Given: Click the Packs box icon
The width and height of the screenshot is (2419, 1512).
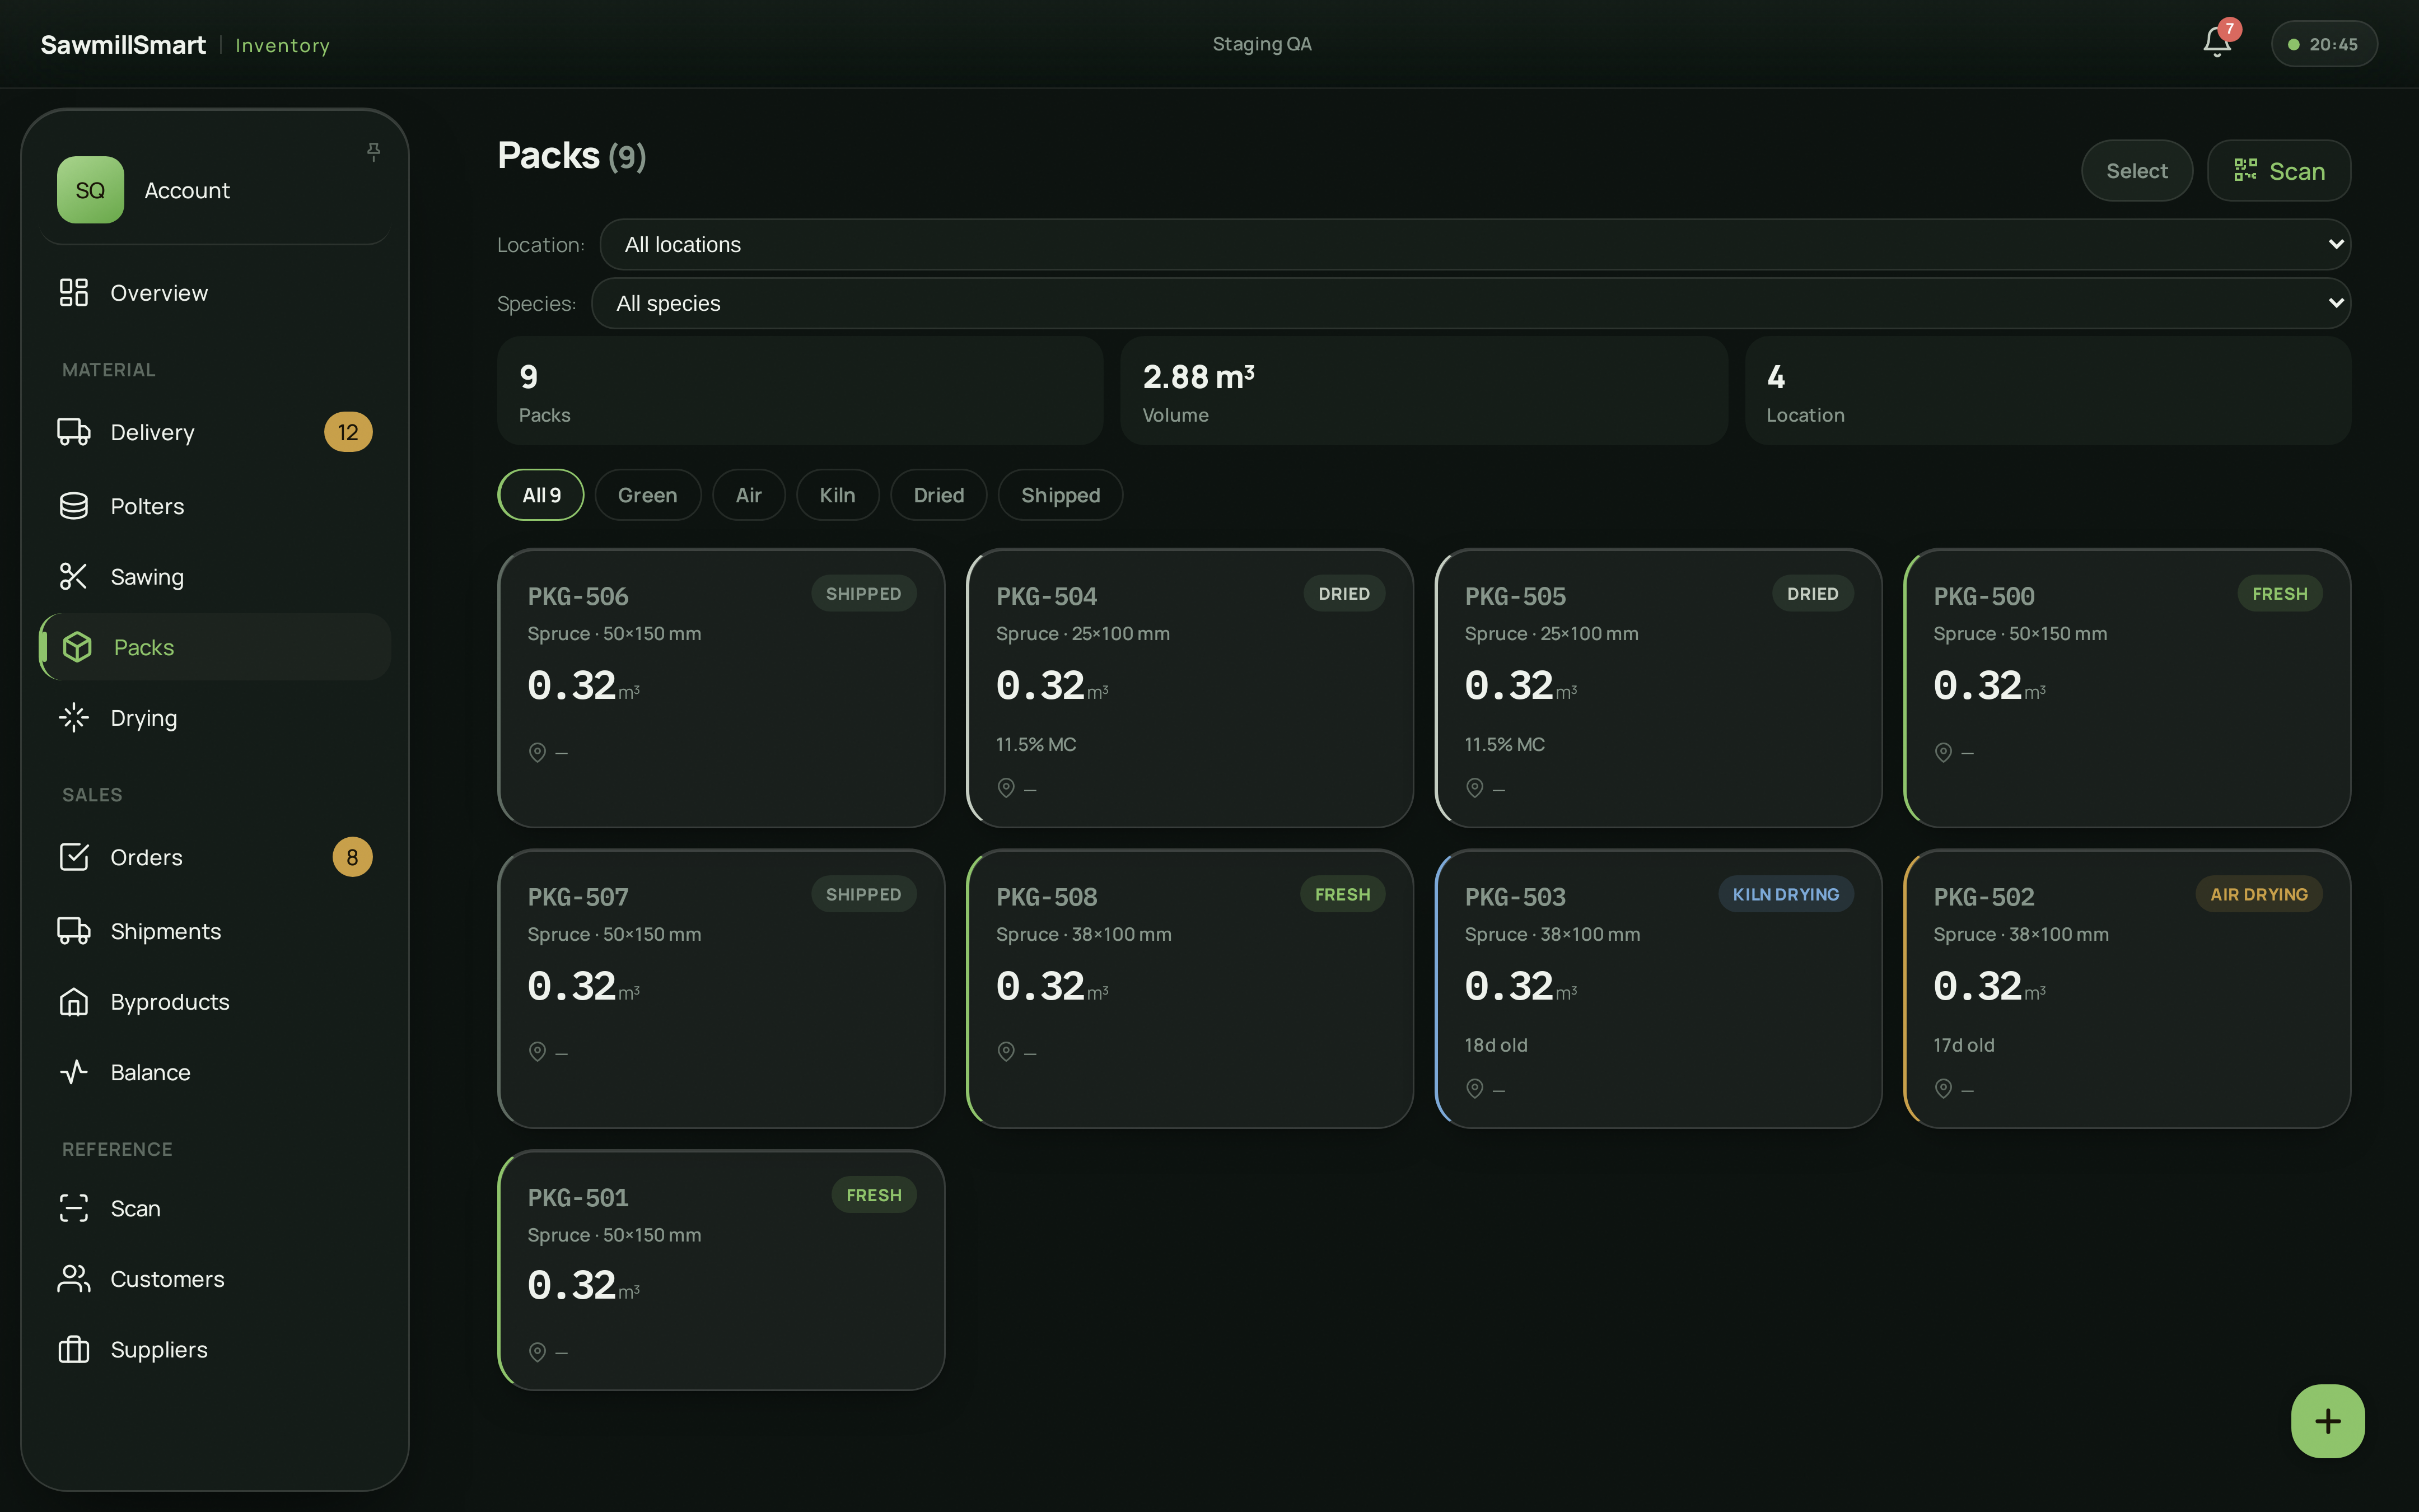Looking at the screenshot, I should [77, 647].
